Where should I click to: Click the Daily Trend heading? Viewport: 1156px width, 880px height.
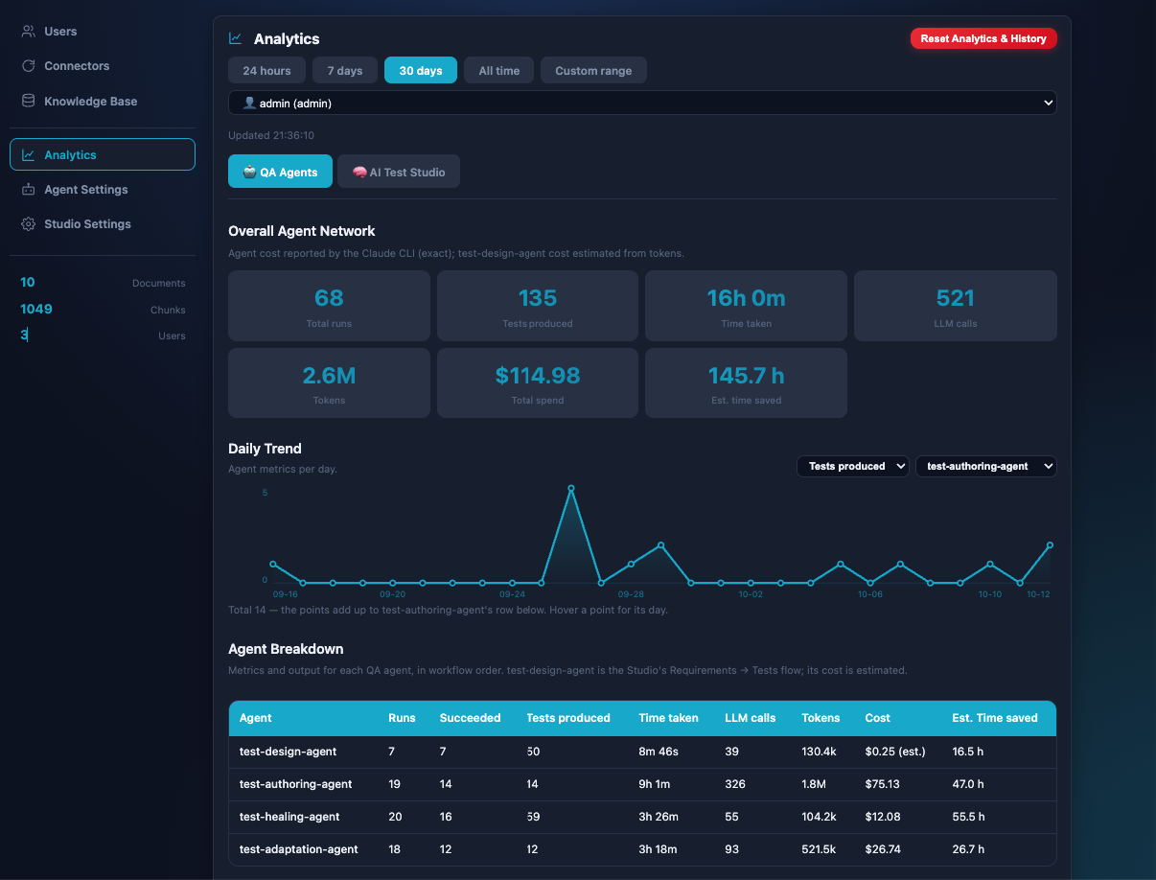tap(265, 449)
